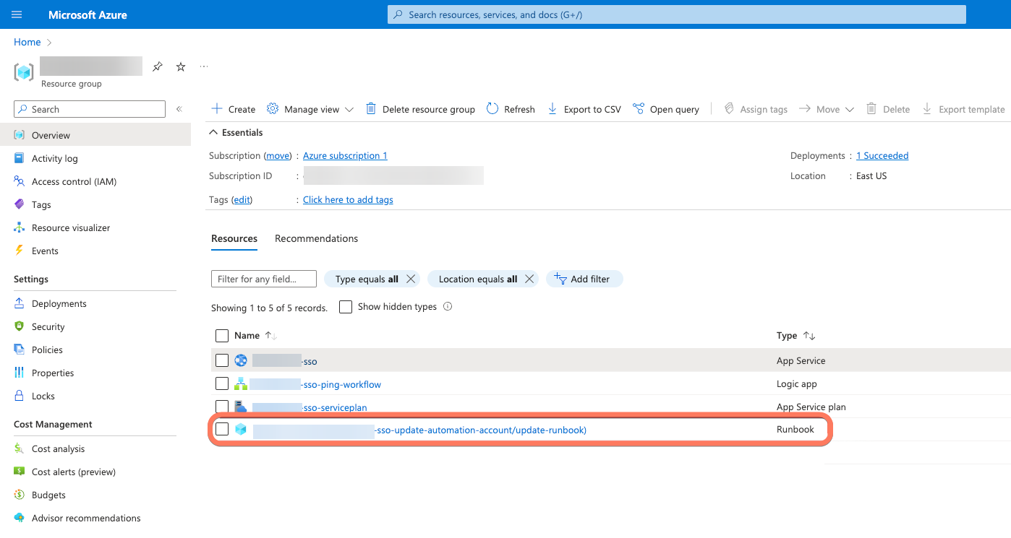
Task: Check the checkbox for sso-serviceplan
Action: pyautogui.click(x=222, y=406)
